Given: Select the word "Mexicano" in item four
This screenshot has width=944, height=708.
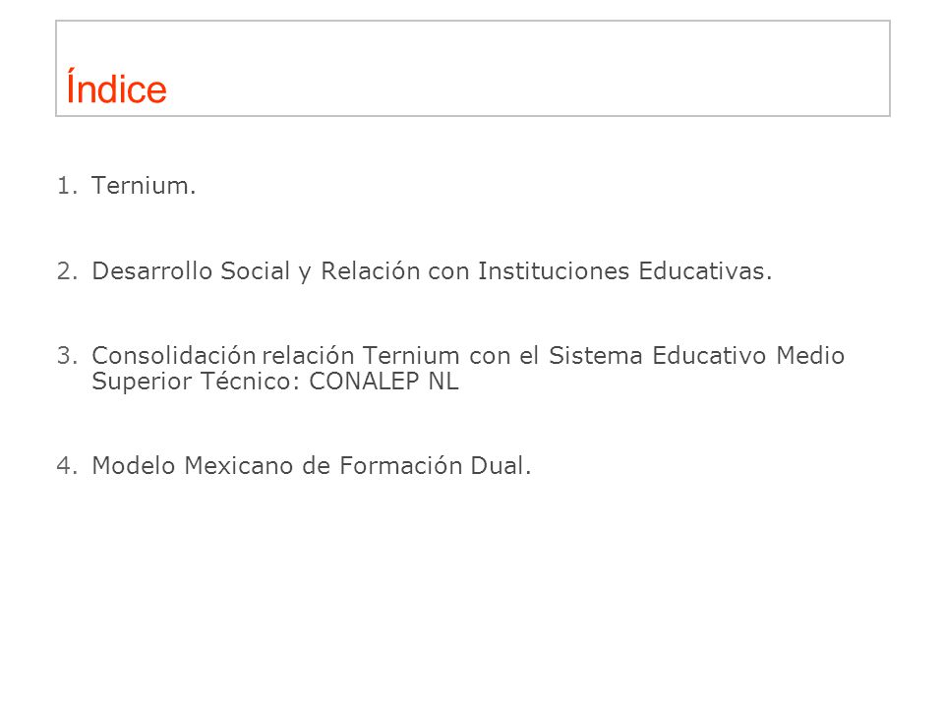Looking at the screenshot, I should click(x=238, y=465).
